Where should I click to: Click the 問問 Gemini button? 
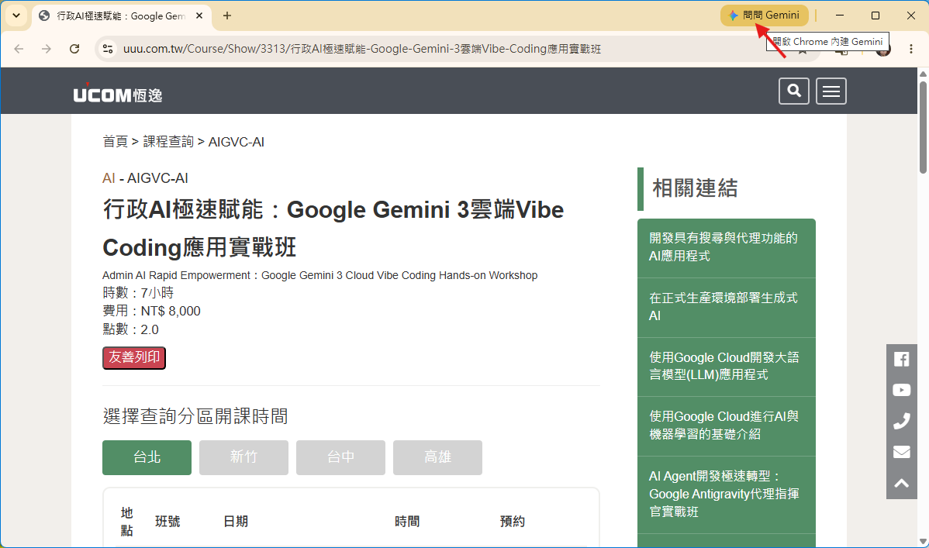click(765, 16)
